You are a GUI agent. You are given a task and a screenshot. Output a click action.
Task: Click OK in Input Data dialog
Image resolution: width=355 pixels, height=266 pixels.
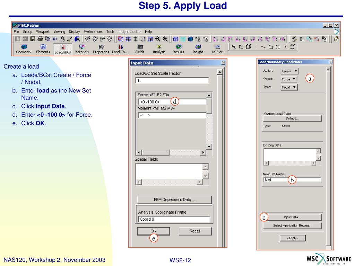pyautogui.click(x=154, y=231)
